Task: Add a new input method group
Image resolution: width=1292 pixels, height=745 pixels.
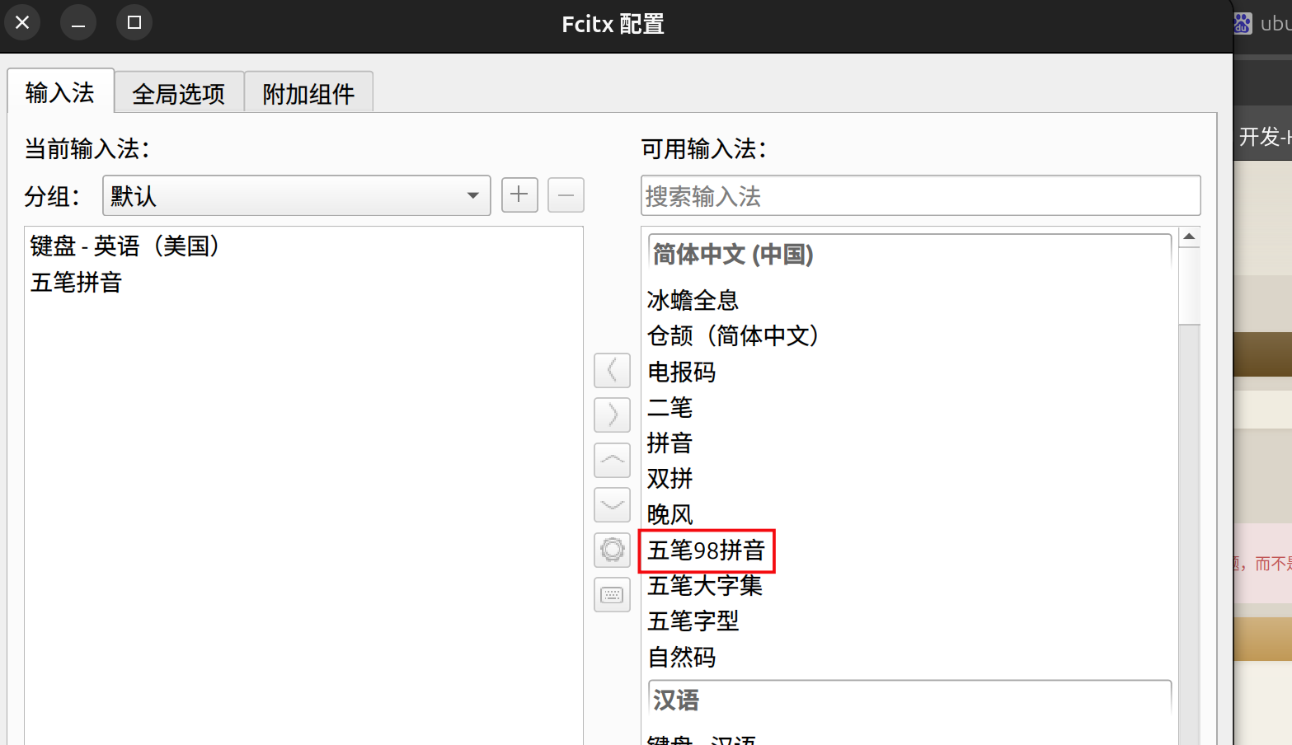Action: tap(519, 195)
